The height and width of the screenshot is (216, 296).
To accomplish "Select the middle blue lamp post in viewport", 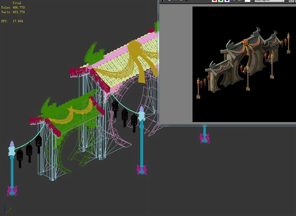I will 141,140.
